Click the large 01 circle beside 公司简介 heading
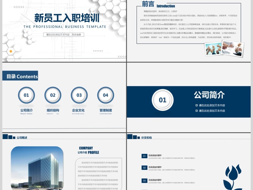This screenshot has height=190, width=253. pos(163,100)
